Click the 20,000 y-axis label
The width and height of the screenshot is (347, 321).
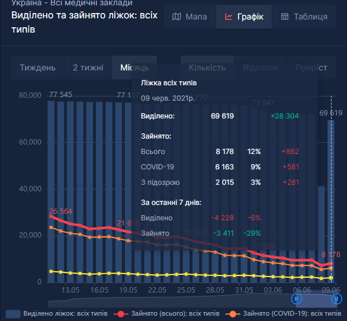[30, 235]
